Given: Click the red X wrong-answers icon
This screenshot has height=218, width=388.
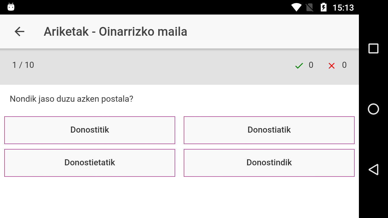Looking at the screenshot, I should click(332, 65).
